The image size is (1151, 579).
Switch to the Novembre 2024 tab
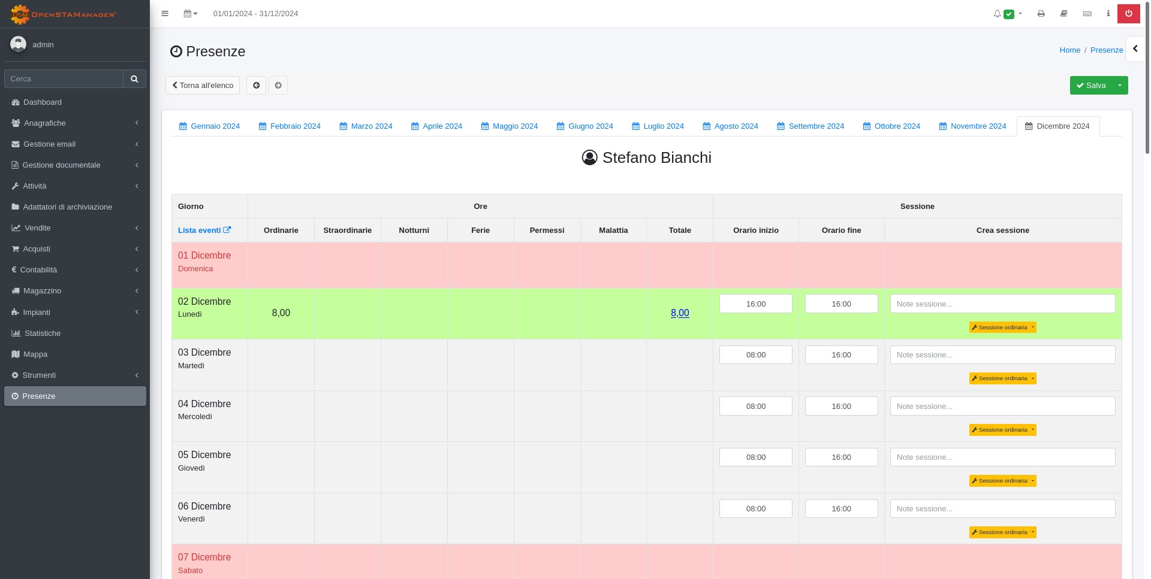pyautogui.click(x=972, y=126)
